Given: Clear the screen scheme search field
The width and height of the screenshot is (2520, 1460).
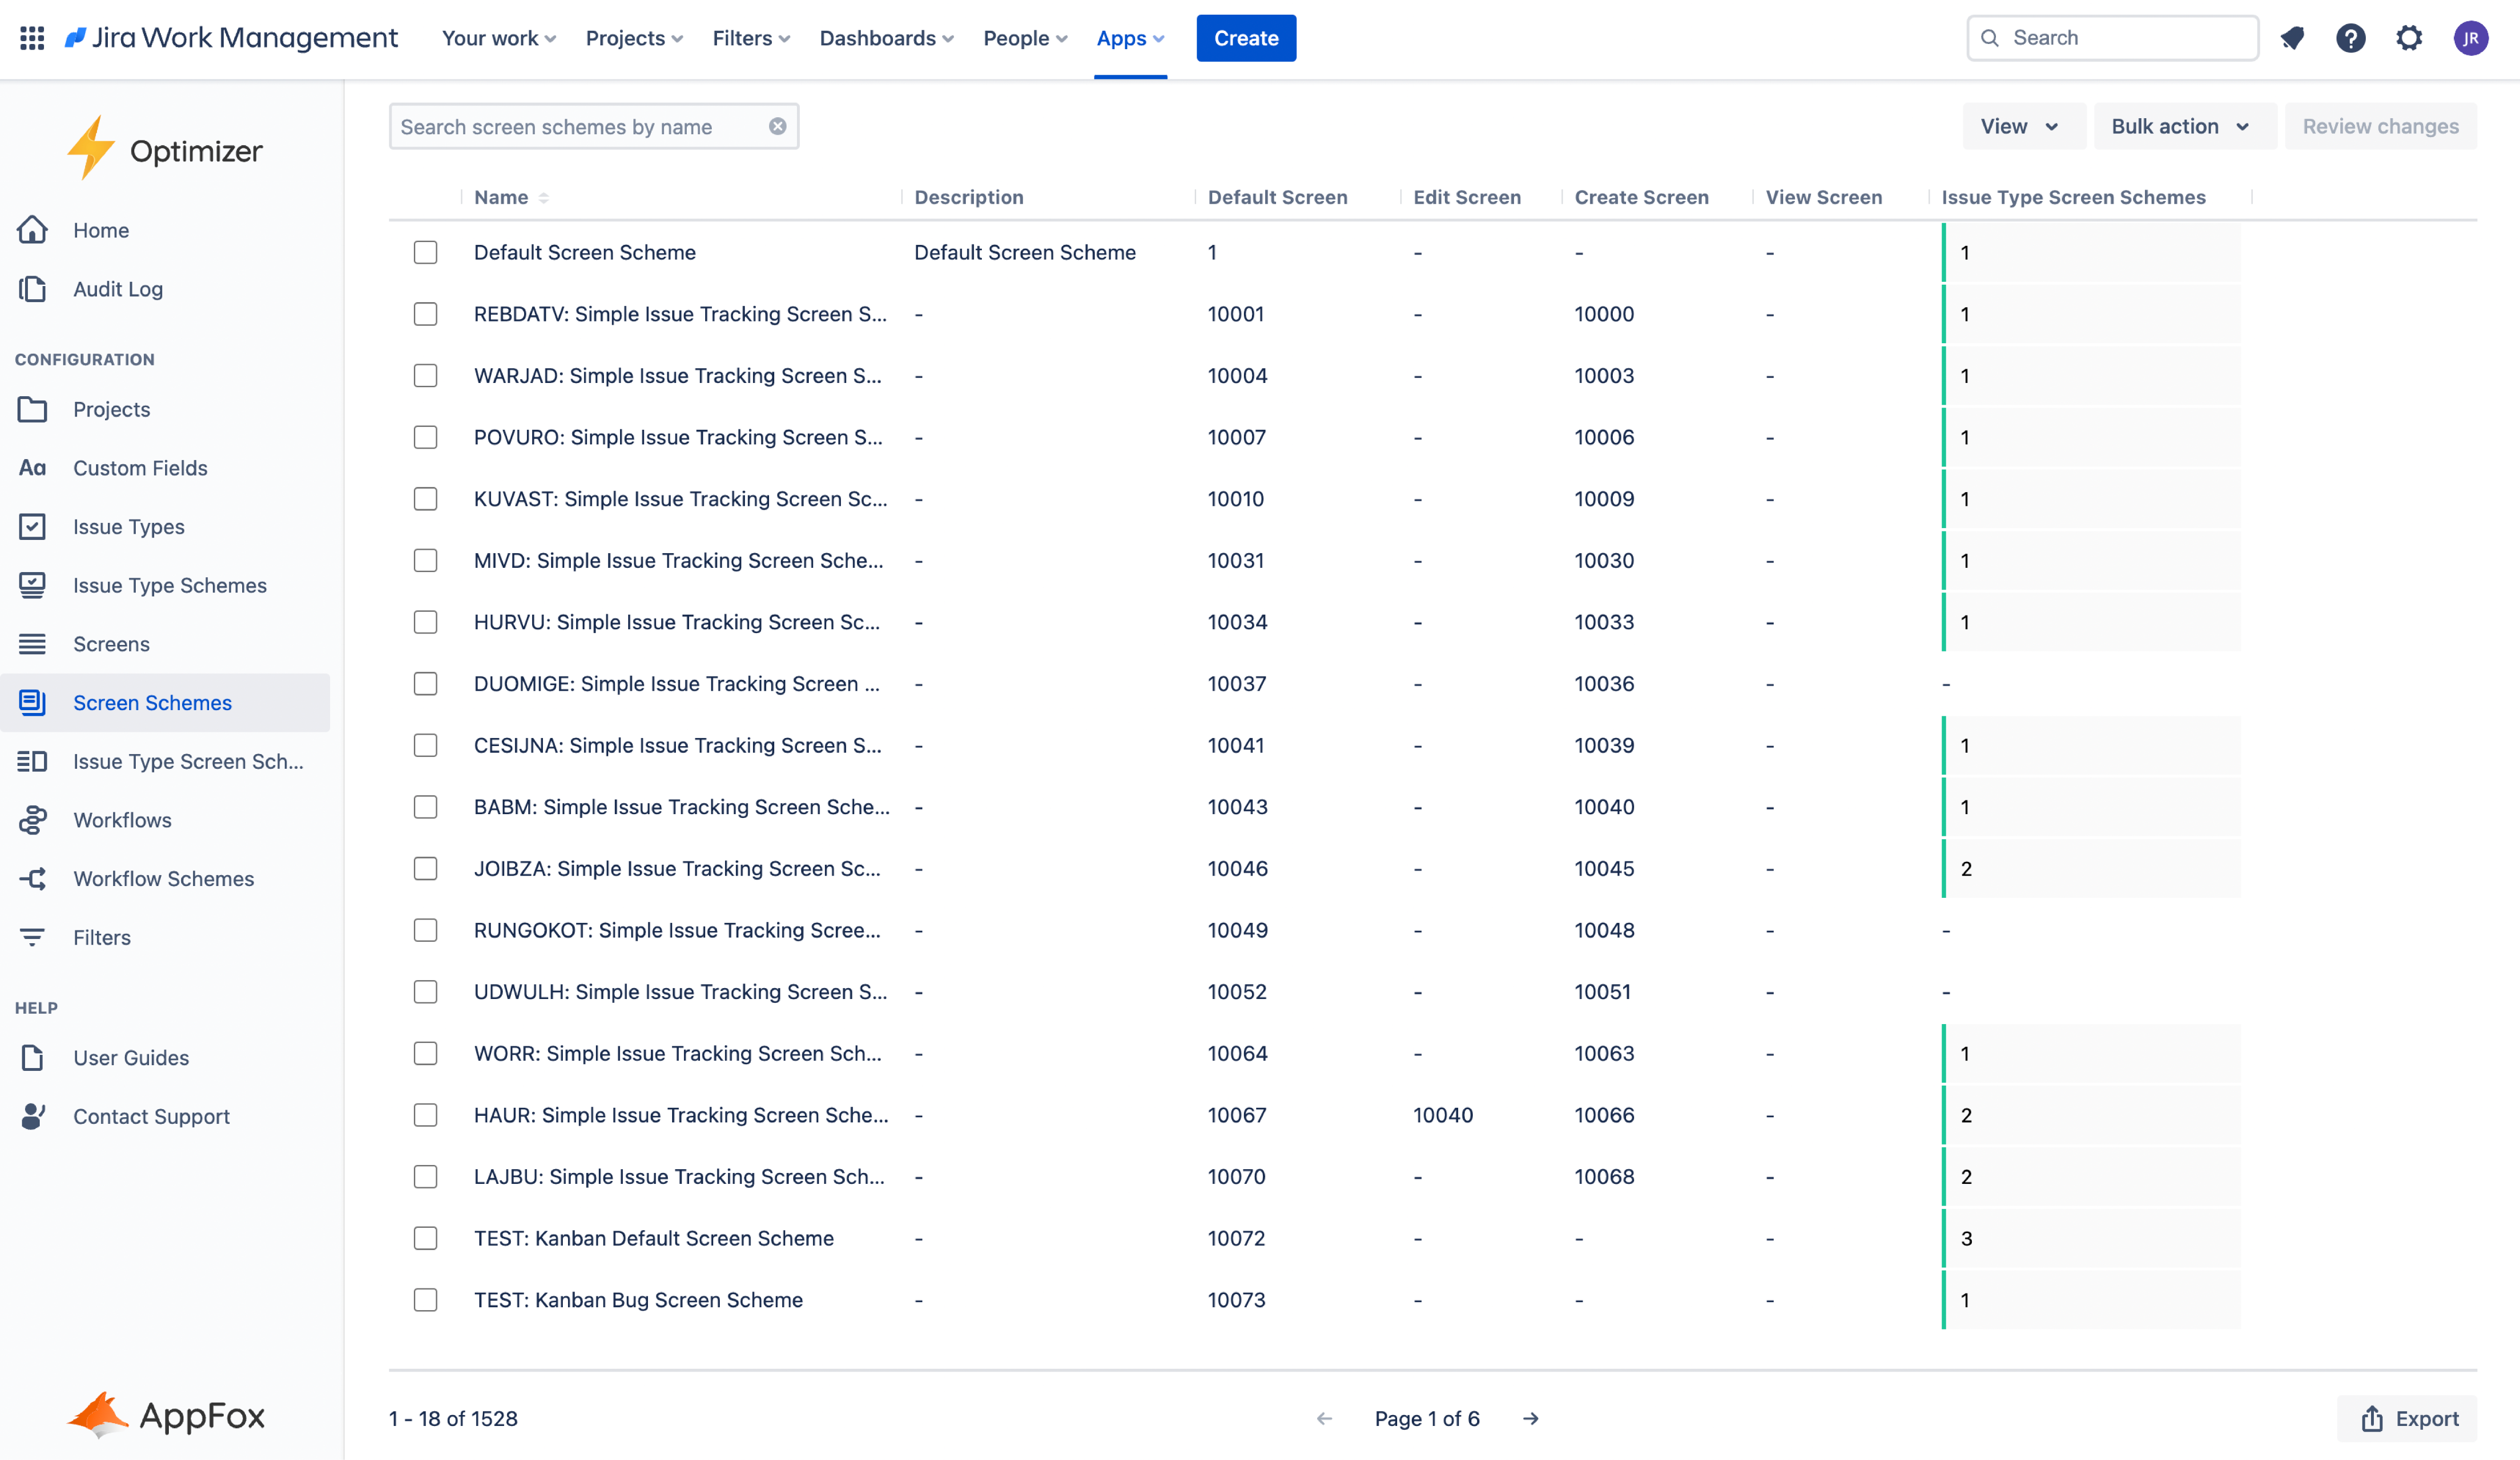Looking at the screenshot, I should coord(777,126).
